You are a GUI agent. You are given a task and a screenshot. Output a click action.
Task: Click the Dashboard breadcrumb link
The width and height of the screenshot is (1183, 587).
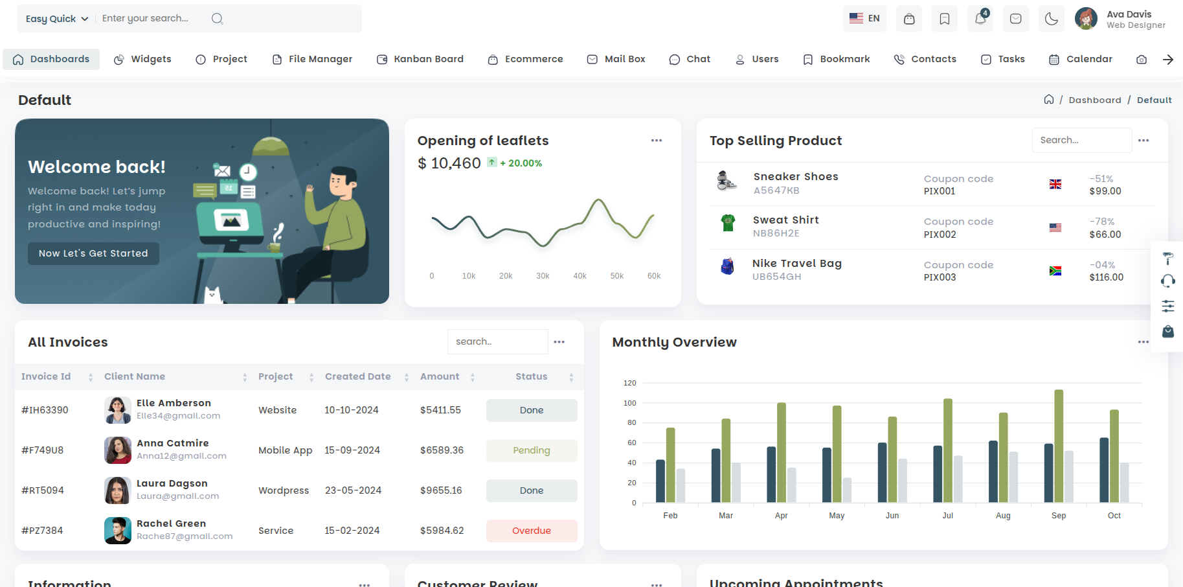point(1095,100)
